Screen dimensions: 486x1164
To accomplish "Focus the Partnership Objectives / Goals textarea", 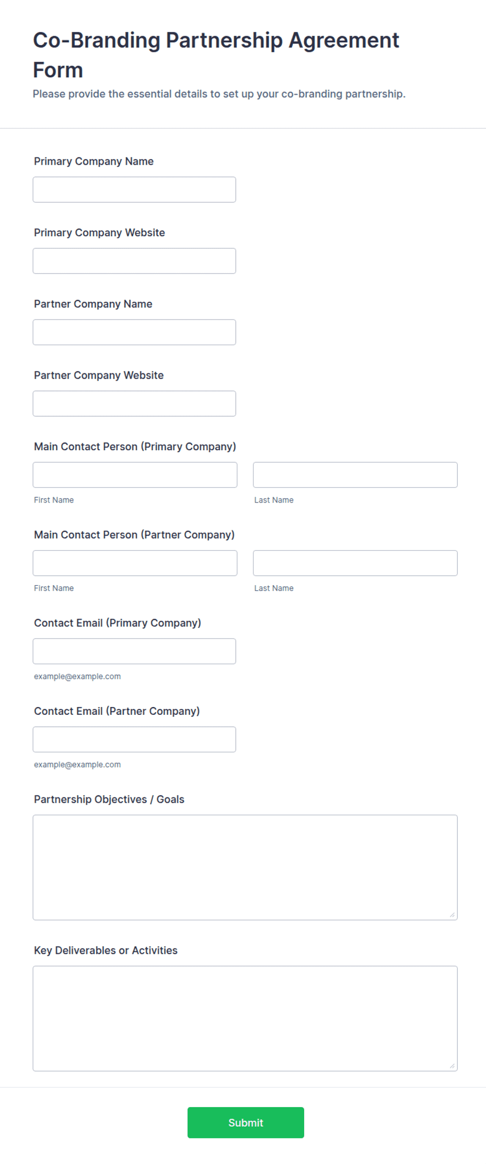I will click(x=245, y=868).
